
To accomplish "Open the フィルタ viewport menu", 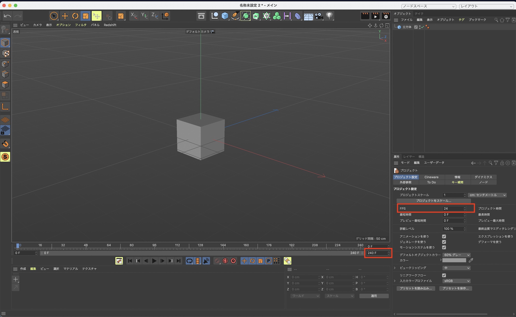I will pyautogui.click(x=80, y=25).
